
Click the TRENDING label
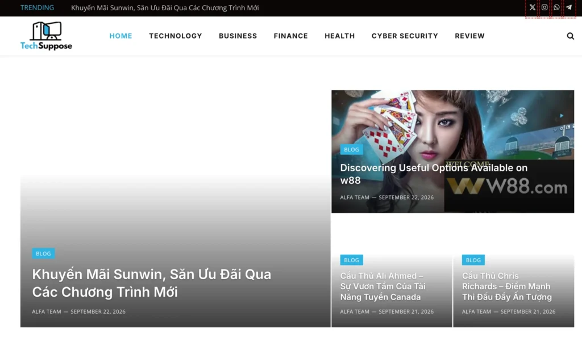37,8
